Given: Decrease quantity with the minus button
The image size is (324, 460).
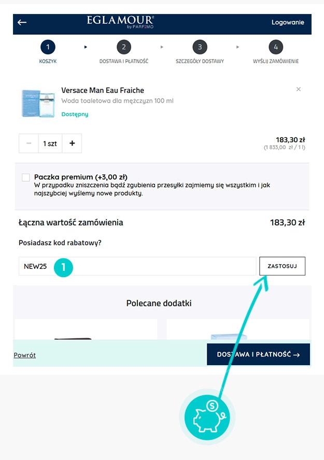Looking at the screenshot, I should [x=29, y=143].
